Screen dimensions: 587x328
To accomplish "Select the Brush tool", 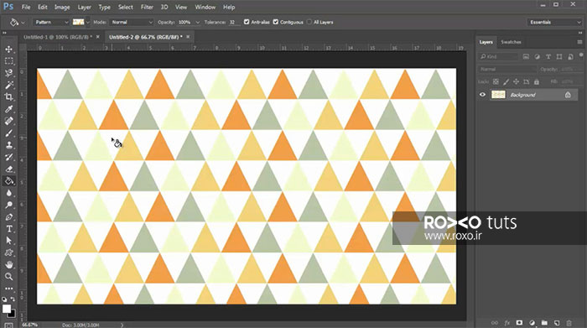I will pyautogui.click(x=8, y=133).
